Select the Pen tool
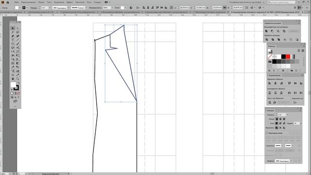The image size is (311, 175). (x=13, y=36)
